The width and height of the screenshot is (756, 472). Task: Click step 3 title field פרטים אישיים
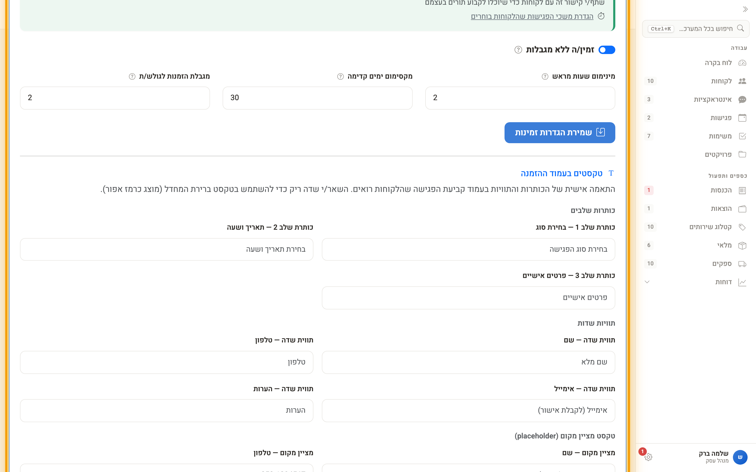coord(468,298)
